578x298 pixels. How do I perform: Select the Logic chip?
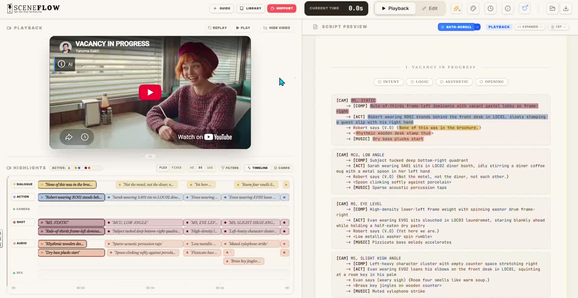tap(420, 82)
